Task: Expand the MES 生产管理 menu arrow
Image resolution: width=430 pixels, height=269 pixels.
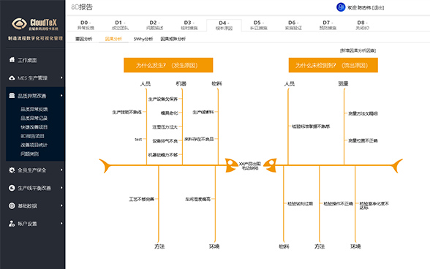Action: pos(61,78)
